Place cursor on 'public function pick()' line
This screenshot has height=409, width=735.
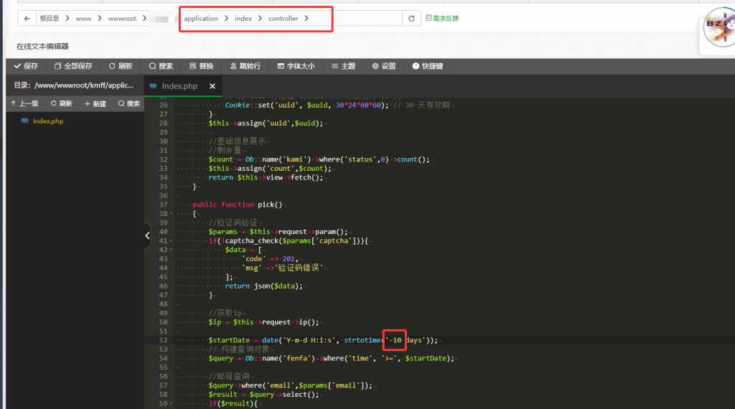click(x=237, y=204)
